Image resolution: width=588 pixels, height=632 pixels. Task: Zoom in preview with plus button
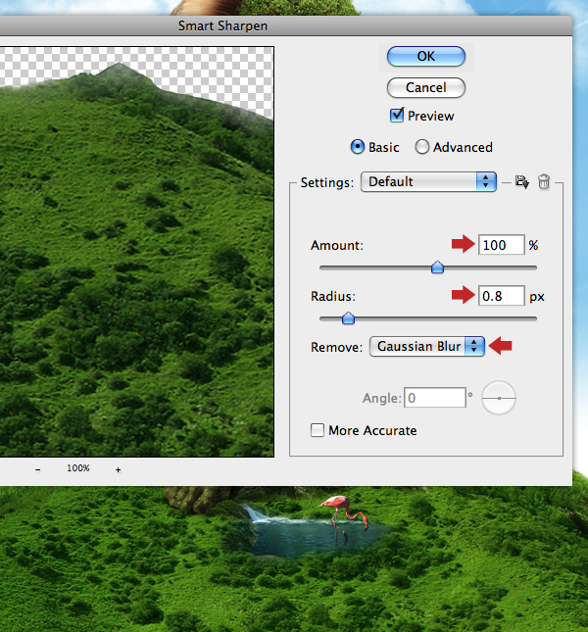point(118,469)
